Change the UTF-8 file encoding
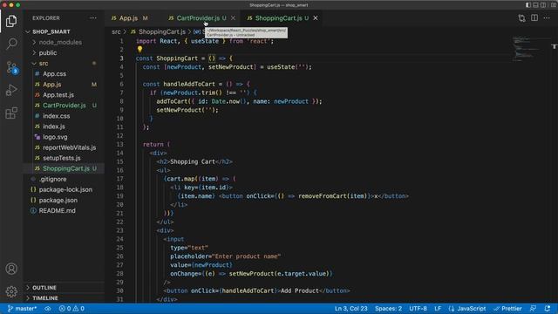 pos(418,308)
